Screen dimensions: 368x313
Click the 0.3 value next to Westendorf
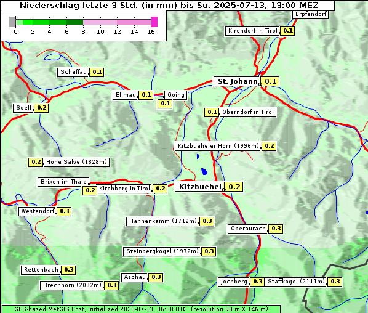(x=64, y=211)
